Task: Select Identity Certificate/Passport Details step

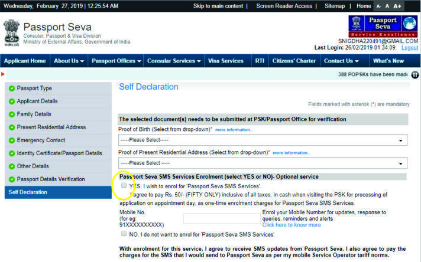Action: coord(58,153)
